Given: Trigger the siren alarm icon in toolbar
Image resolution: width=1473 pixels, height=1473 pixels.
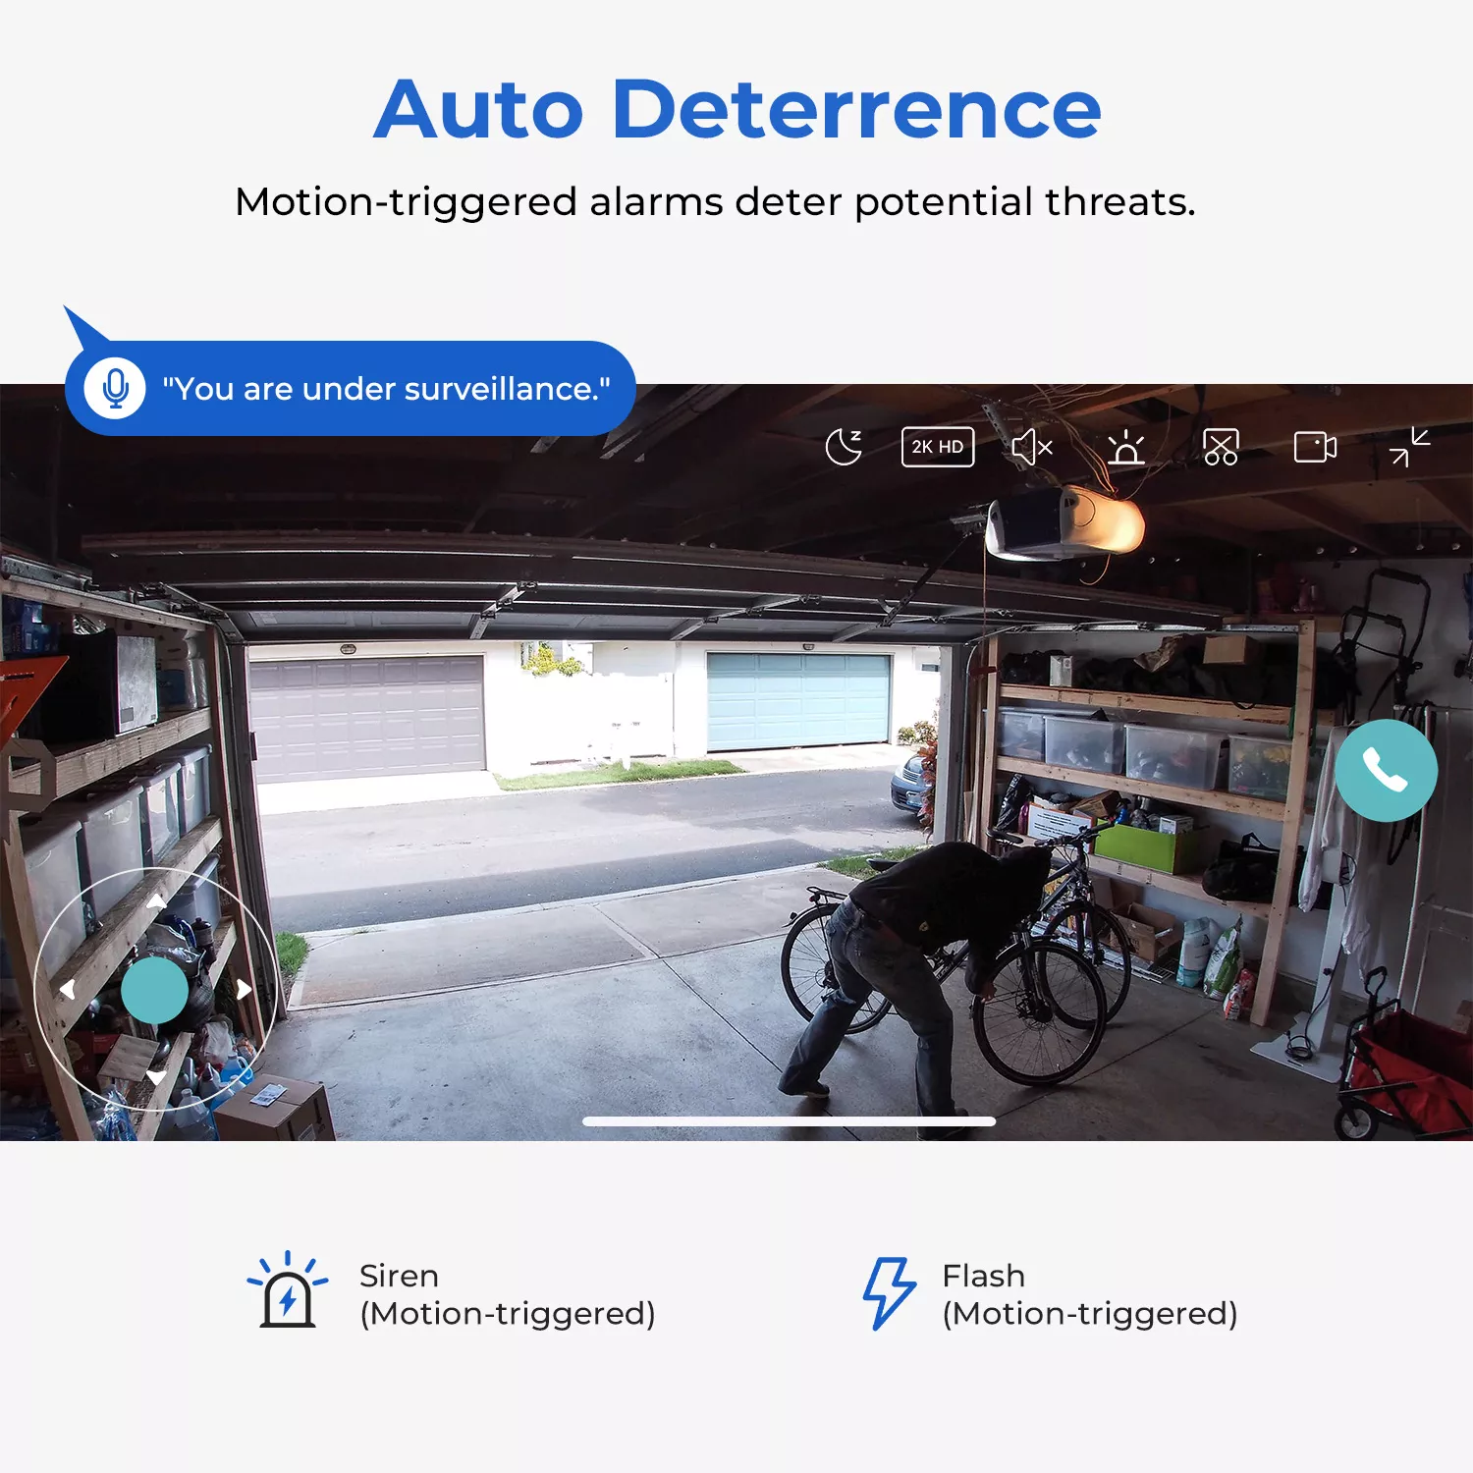Looking at the screenshot, I should click(x=1125, y=449).
